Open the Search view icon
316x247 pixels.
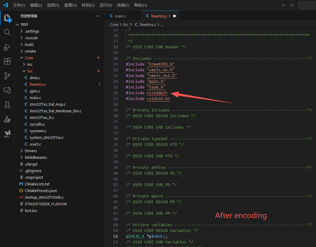coord(7,32)
